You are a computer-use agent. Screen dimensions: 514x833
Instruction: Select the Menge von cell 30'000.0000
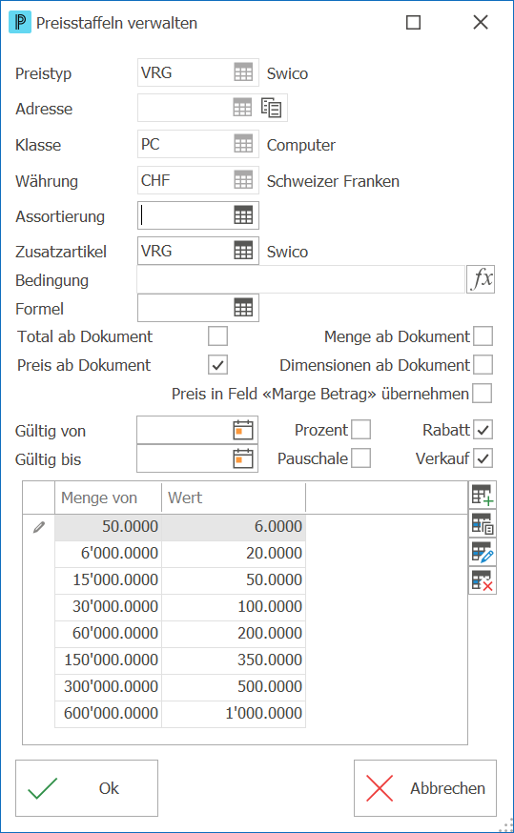tap(109, 607)
